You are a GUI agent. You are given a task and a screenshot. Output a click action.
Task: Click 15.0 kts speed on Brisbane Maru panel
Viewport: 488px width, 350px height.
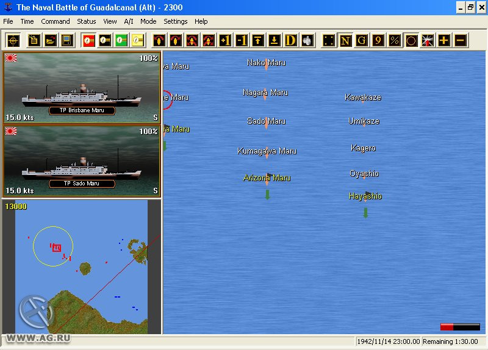click(x=20, y=118)
